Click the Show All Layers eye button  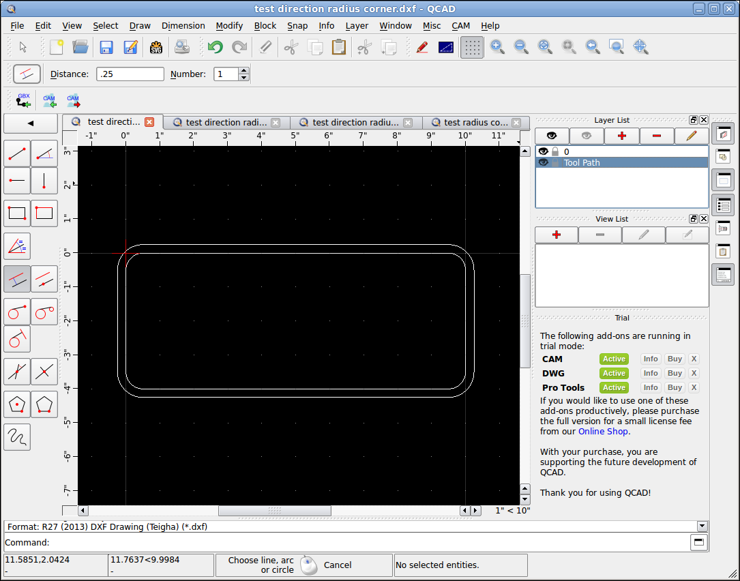(x=552, y=136)
